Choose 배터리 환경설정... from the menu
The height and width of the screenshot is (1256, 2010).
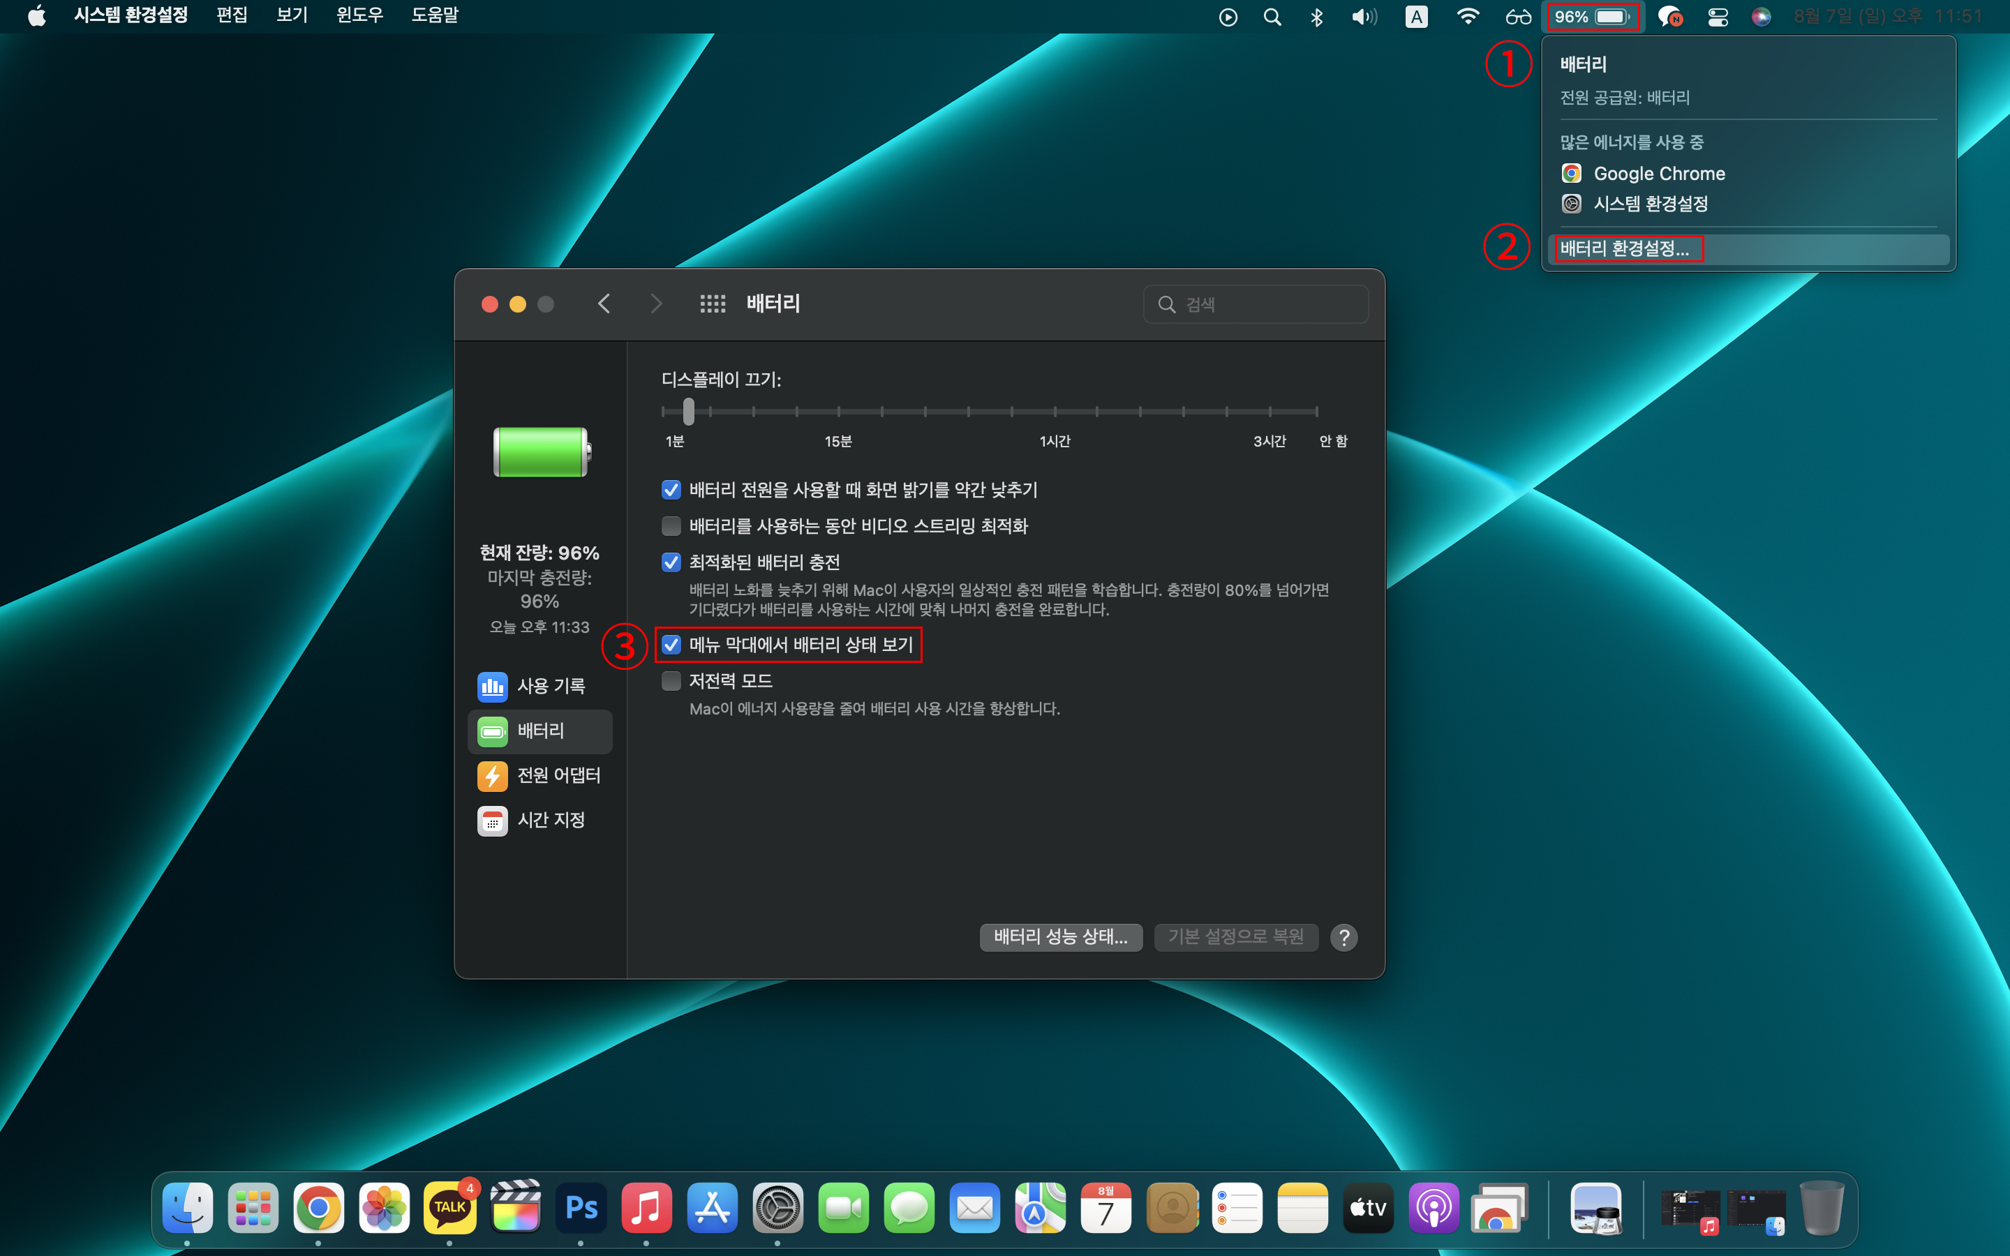(1625, 248)
